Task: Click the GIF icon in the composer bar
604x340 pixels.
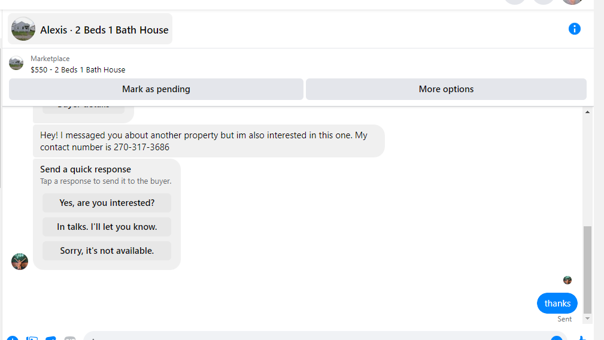Action: (70, 338)
